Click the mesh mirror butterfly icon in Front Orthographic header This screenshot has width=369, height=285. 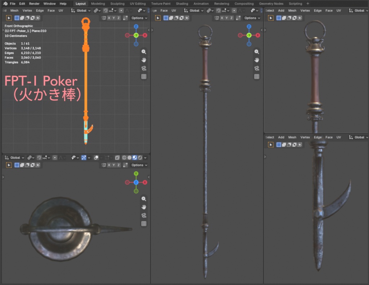[103, 18]
